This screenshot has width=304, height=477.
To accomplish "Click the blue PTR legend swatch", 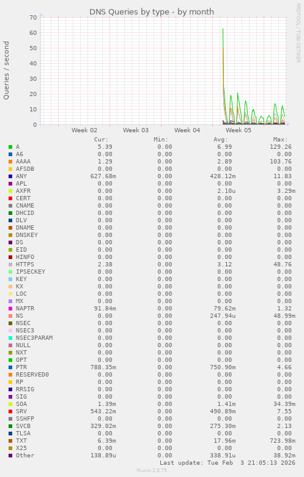I will pos(10,367).
